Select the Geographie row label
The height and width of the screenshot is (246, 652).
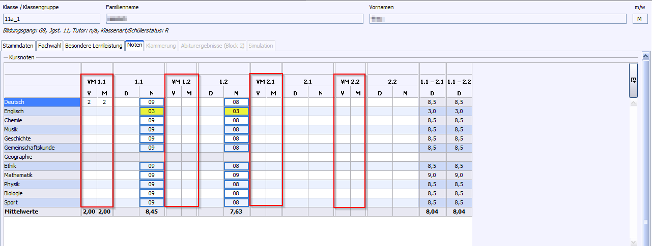tap(42, 157)
